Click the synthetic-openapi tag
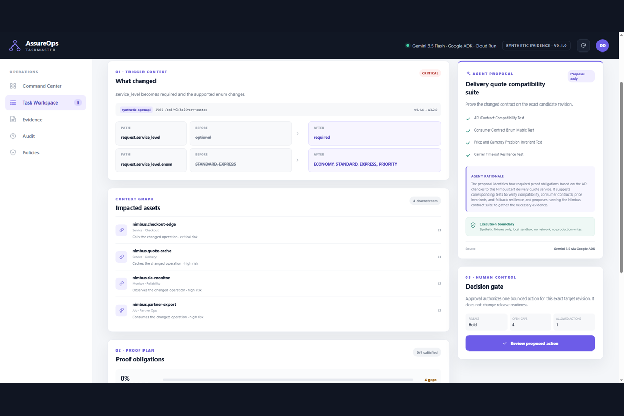Viewport: 624px width, 416px height. point(136,110)
